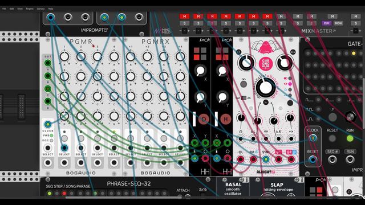Click the GATE-SEQ CLOCK input jack
The height and width of the screenshot is (205, 365).
pos(313,138)
